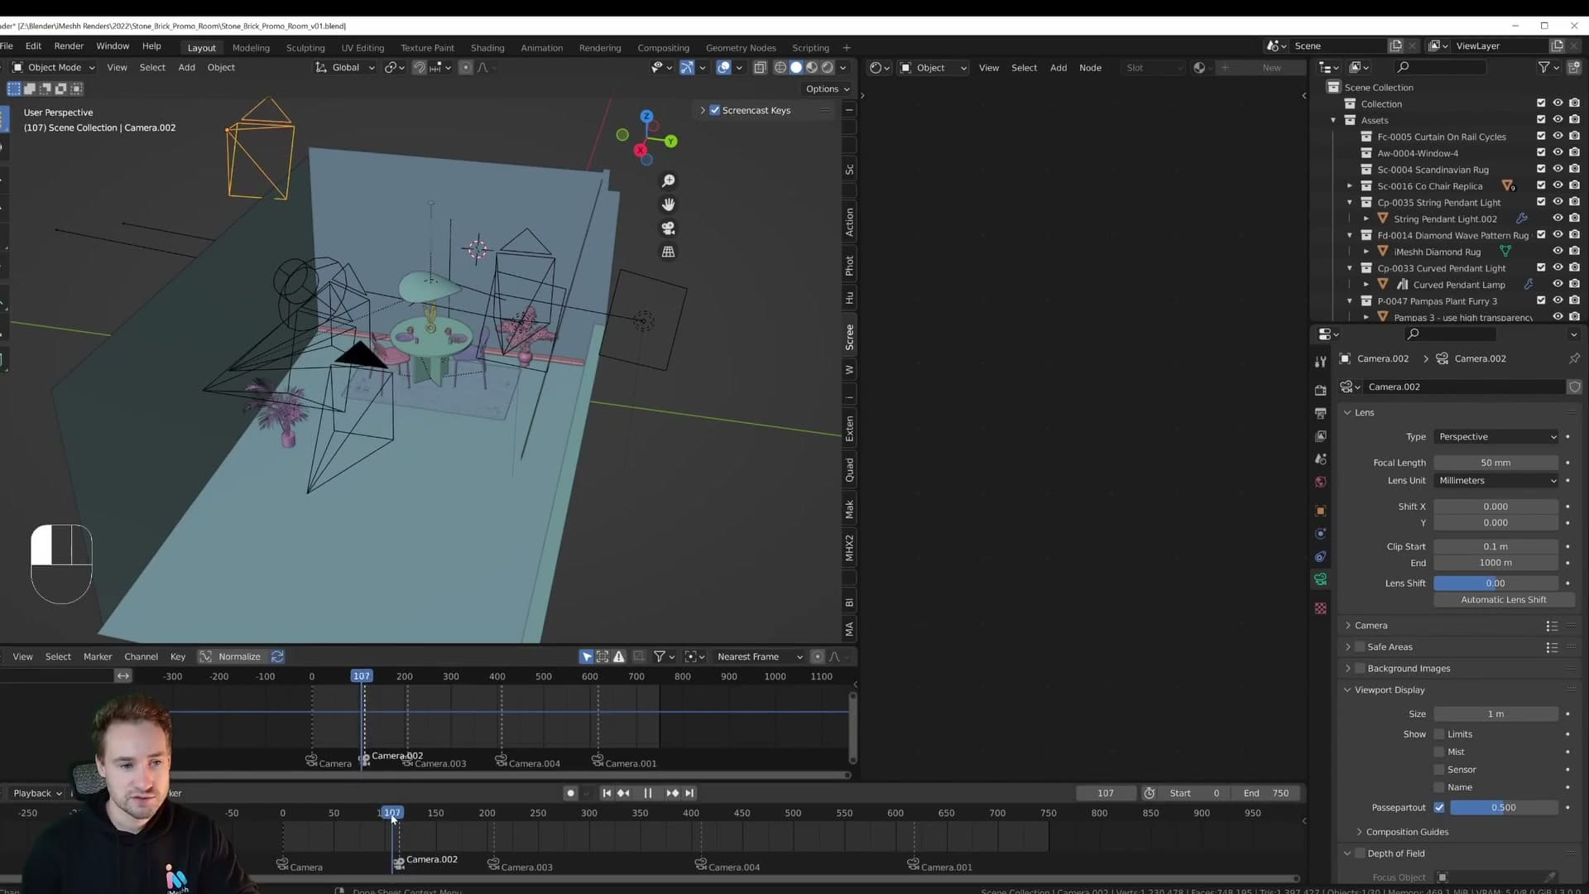This screenshot has height=894, width=1589.
Task: Click the pan view hand icon
Action: (x=668, y=204)
